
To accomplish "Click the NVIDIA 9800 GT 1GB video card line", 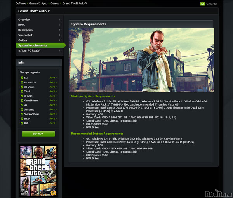I will point(131,118).
